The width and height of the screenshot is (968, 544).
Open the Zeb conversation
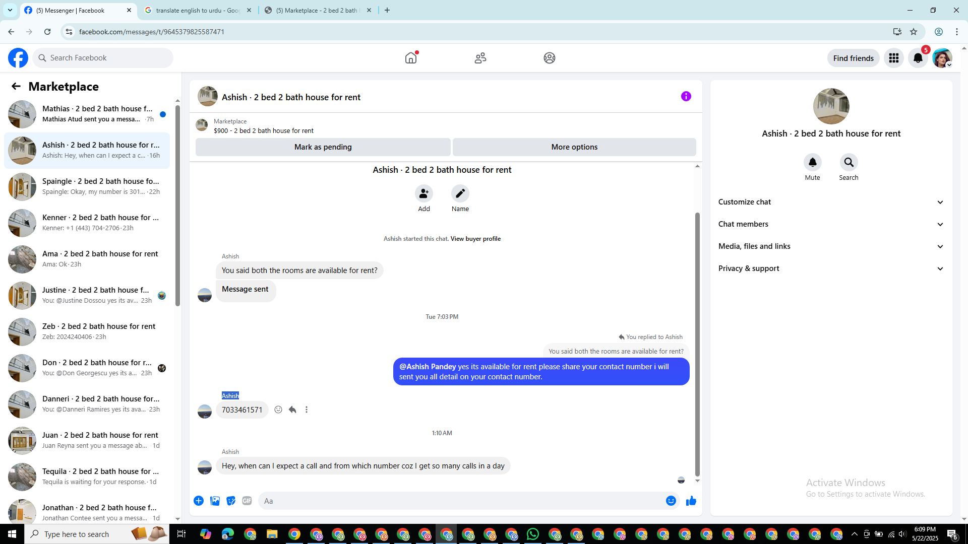(x=87, y=331)
